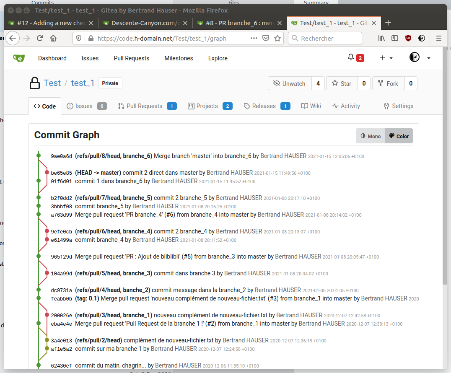Click the Firefox reload page icon
The height and width of the screenshot is (373, 451).
[x=40, y=38]
